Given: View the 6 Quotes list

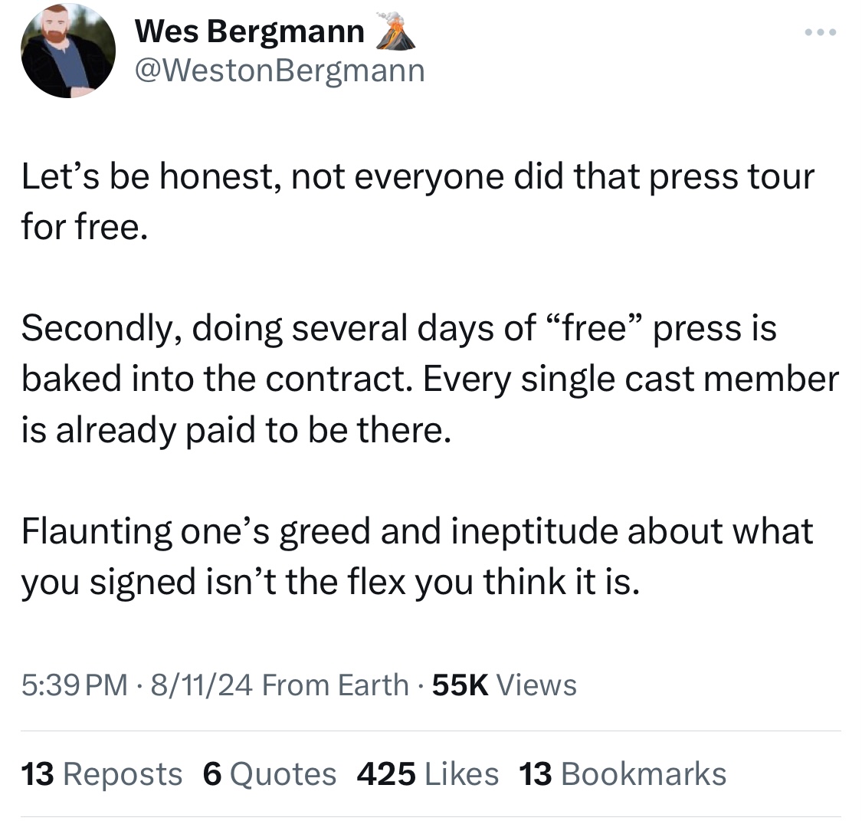Looking at the screenshot, I should pos(270,774).
